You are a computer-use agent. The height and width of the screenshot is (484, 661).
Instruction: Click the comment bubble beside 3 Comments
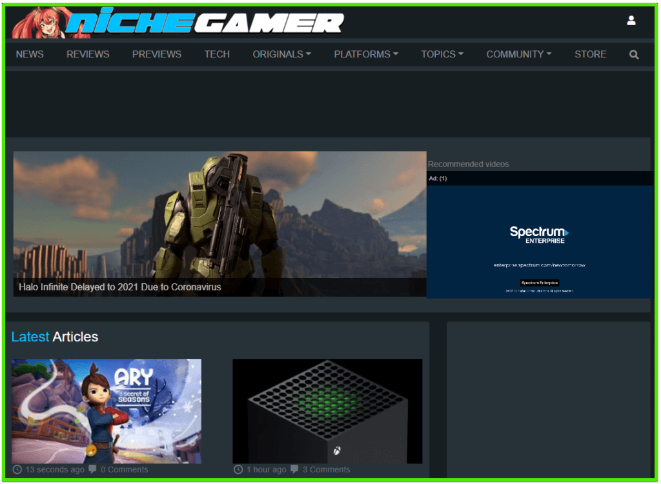pyautogui.click(x=294, y=469)
